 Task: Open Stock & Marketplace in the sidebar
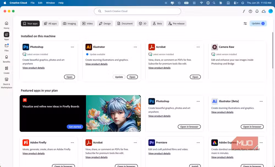[7, 83]
